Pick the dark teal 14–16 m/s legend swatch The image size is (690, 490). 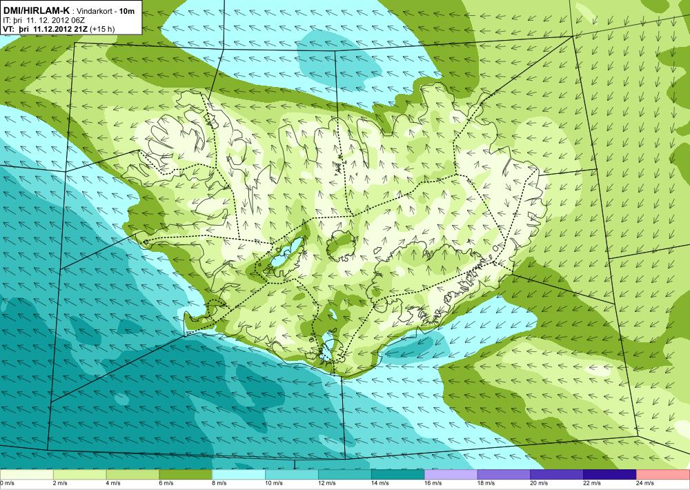point(398,474)
